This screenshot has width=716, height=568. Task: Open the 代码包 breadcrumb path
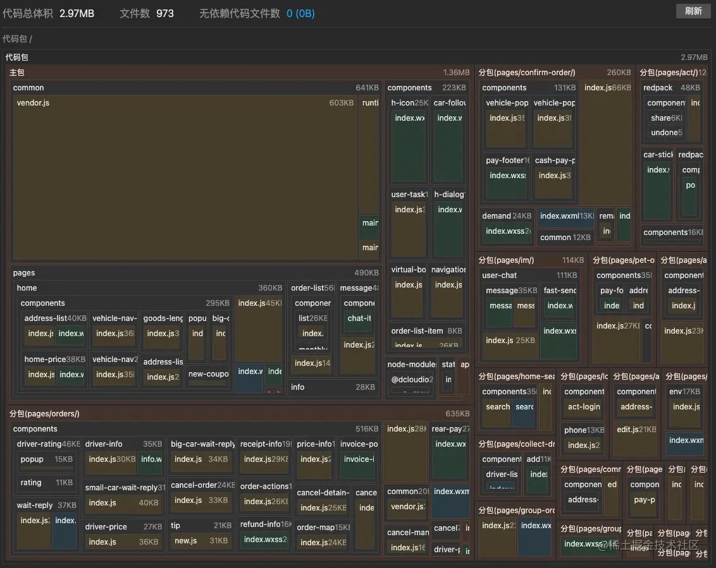click(15, 39)
